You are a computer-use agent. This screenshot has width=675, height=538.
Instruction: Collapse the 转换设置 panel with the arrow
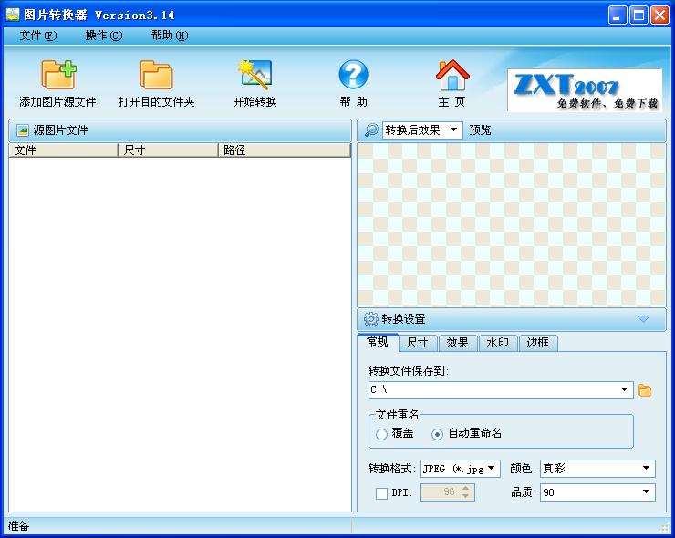coord(643,319)
